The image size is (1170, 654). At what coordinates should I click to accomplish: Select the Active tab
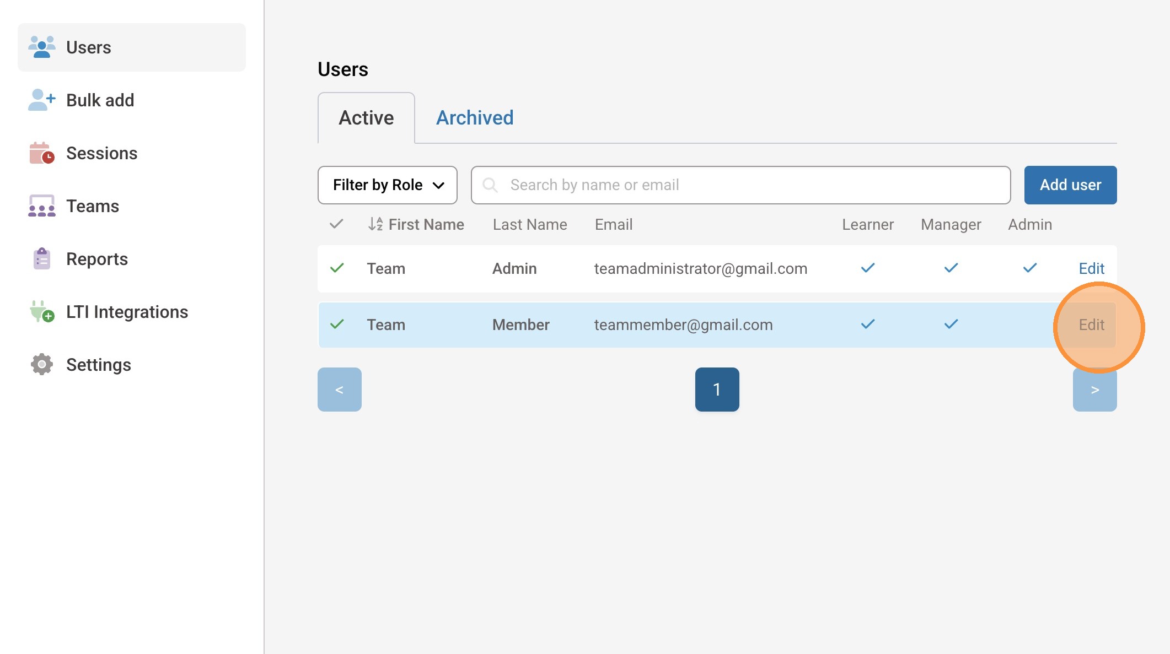(366, 118)
